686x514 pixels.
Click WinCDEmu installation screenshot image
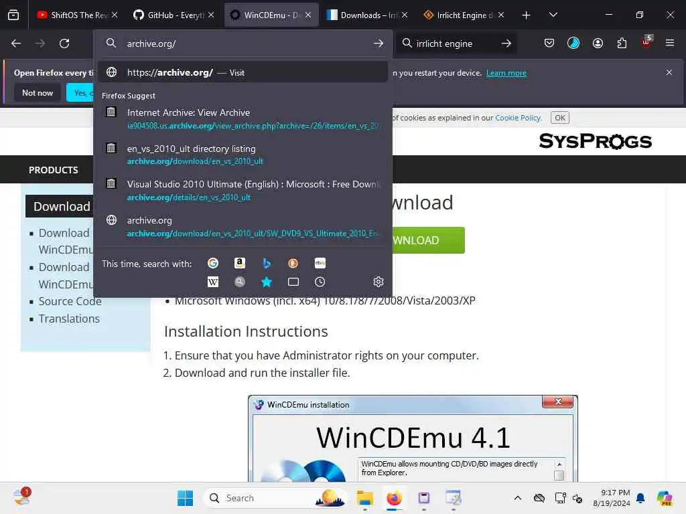tap(413, 439)
